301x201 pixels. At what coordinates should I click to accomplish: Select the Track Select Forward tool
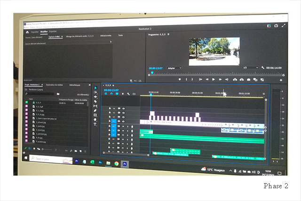coord(95,92)
